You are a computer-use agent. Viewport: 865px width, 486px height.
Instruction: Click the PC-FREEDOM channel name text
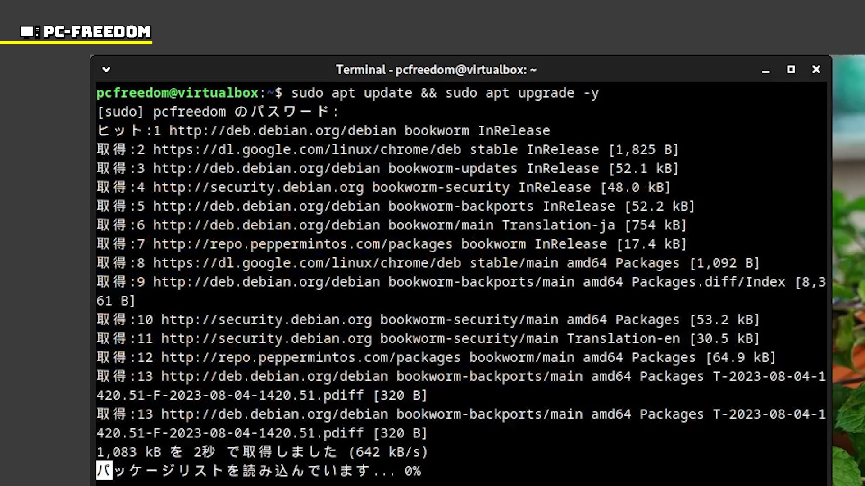[97, 31]
